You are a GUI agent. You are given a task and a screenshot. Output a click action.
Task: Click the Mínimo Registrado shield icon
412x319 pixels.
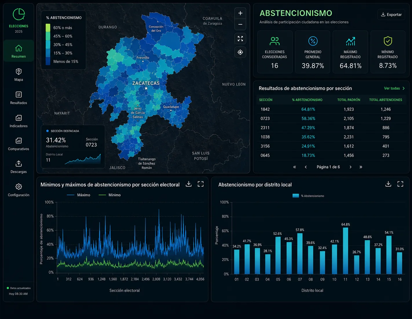tap(388, 41)
